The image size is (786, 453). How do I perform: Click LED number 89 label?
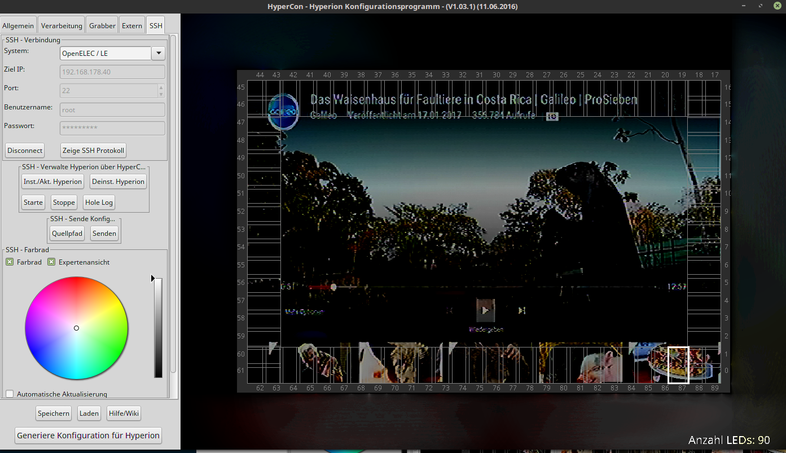tap(715, 388)
